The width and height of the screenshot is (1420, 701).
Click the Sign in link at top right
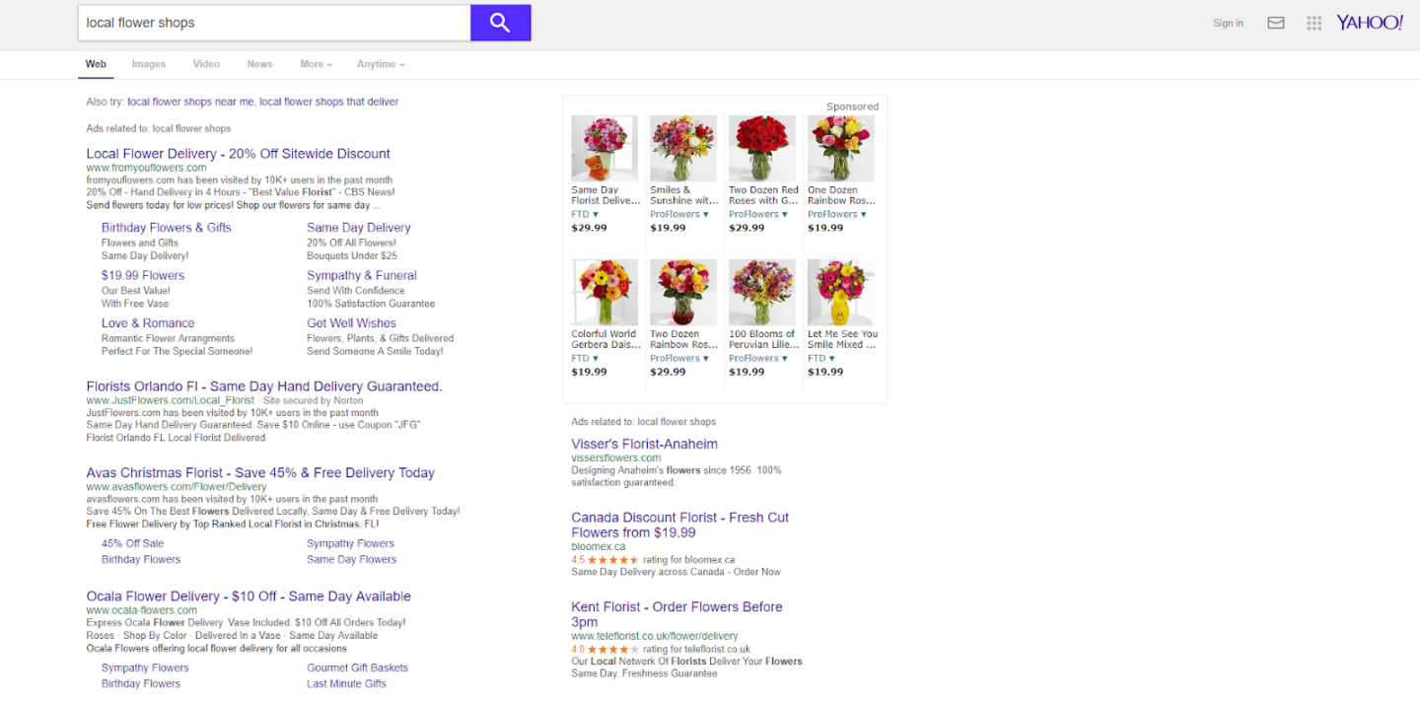(x=1227, y=22)
